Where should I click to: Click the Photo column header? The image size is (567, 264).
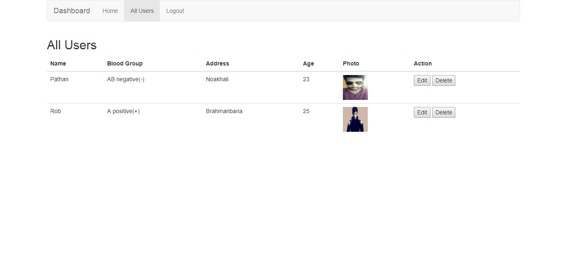coord(351,63)
